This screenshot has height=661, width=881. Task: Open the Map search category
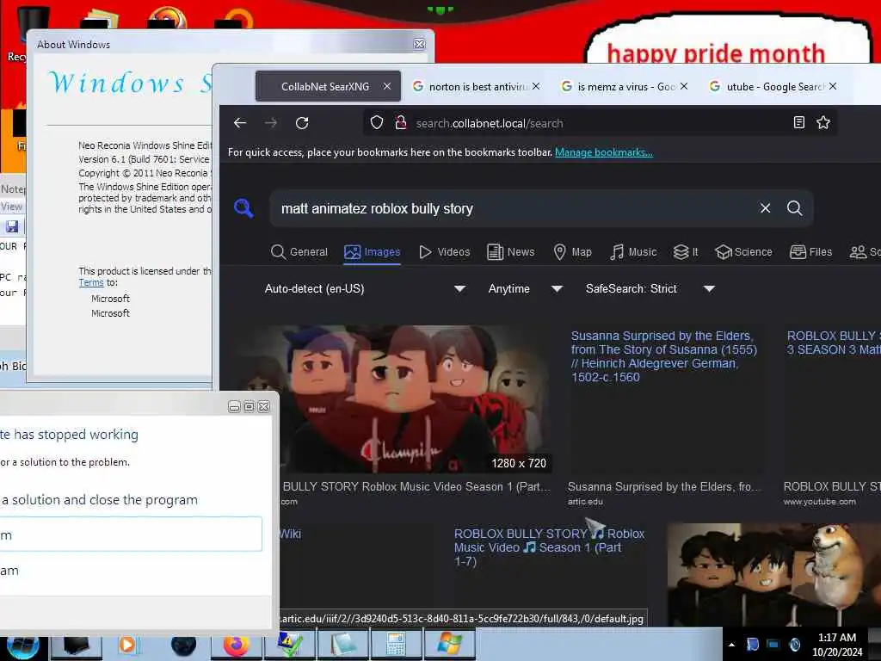click(572, 252)
